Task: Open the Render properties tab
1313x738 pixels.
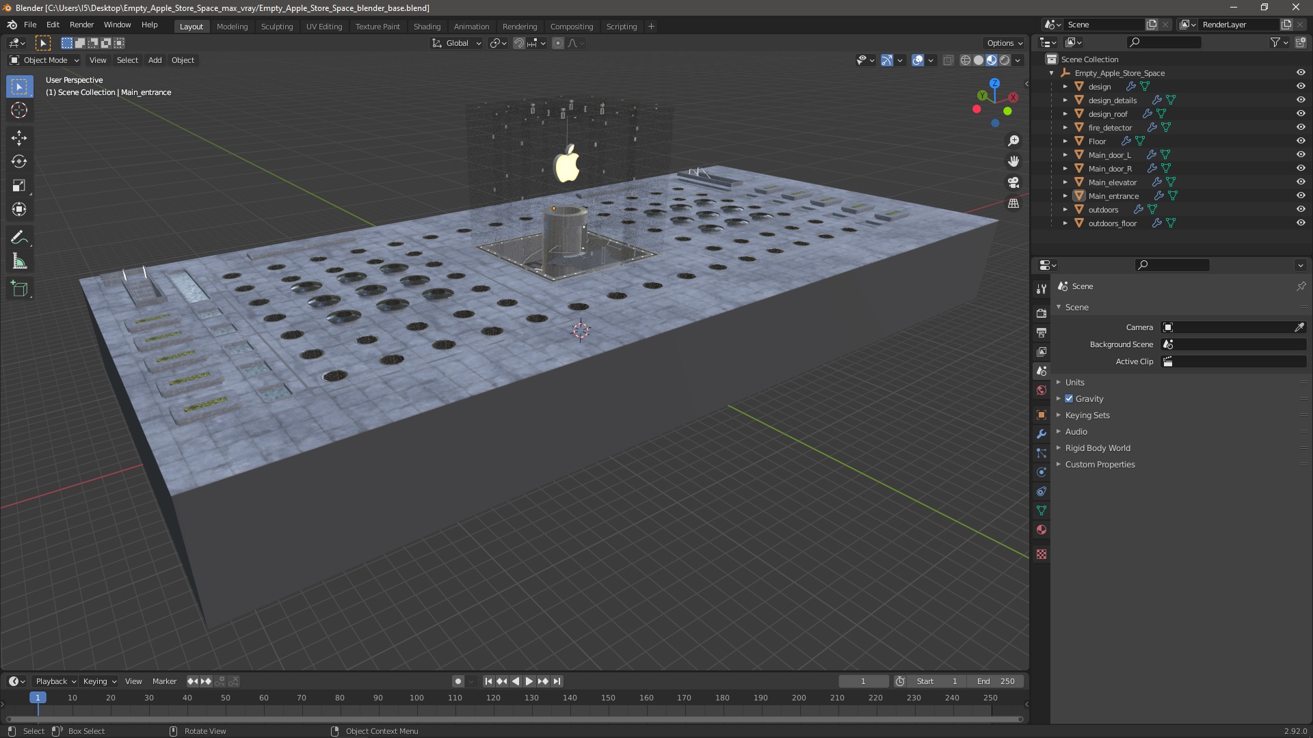Action: (x=1042, y=313)
